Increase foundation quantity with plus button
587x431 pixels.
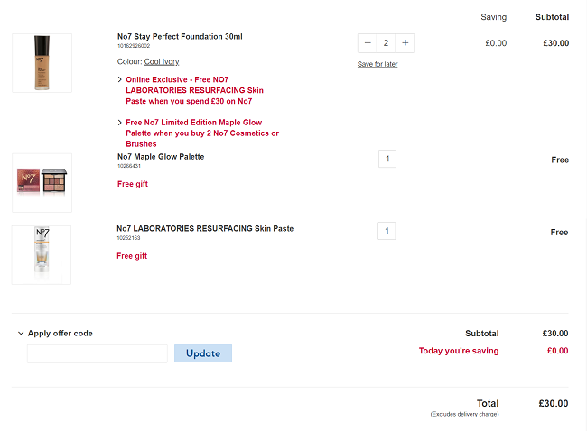click(x=405, y=43)
